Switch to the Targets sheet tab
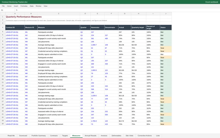Image resolution: width=220 pixels, height=138 pixels. click(65, 136)
